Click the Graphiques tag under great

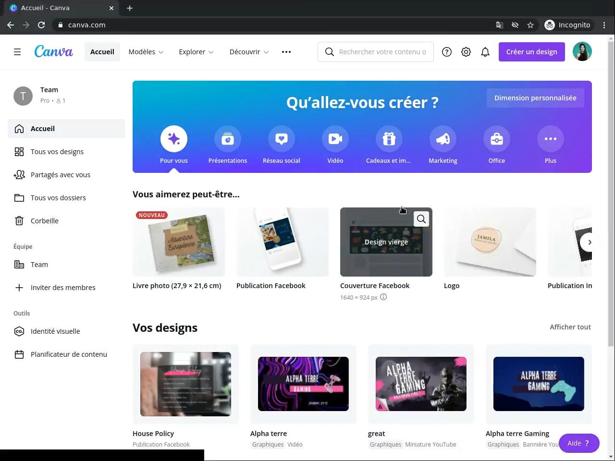pos(385,445)
